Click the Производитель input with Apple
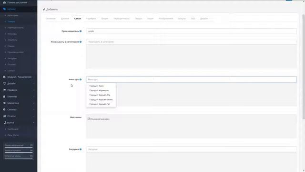This screenshot has width=305, height=172. [x=192, y=31]
